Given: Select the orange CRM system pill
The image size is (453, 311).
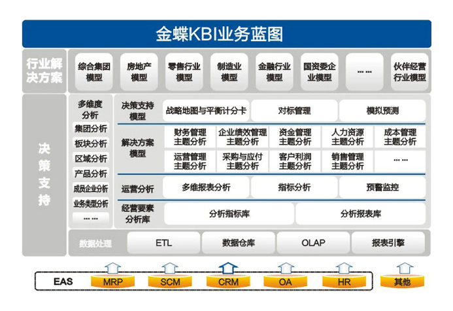Looking at the screenshot, I should pos(227,282).
